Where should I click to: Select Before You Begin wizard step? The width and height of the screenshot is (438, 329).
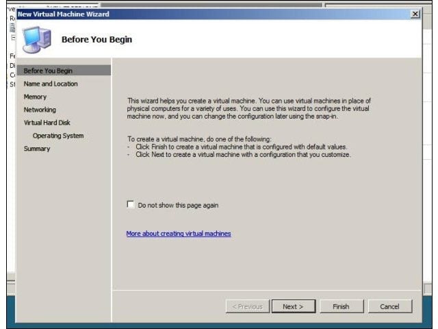pyautogui.click(x=64, y=71)
